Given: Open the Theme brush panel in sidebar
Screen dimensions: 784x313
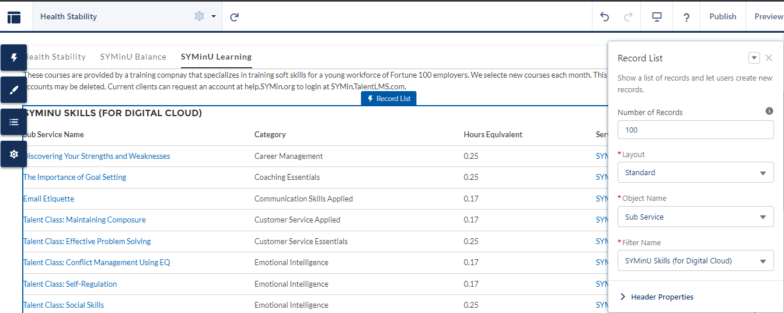Looking at the screenshot, I should pos(14,90).
